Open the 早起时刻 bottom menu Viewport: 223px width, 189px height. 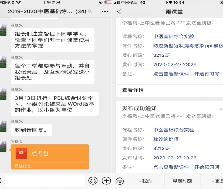pyautogui.click(x=182, y=181)
